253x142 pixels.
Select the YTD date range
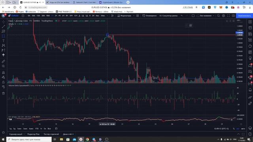[x=37, y=129]
